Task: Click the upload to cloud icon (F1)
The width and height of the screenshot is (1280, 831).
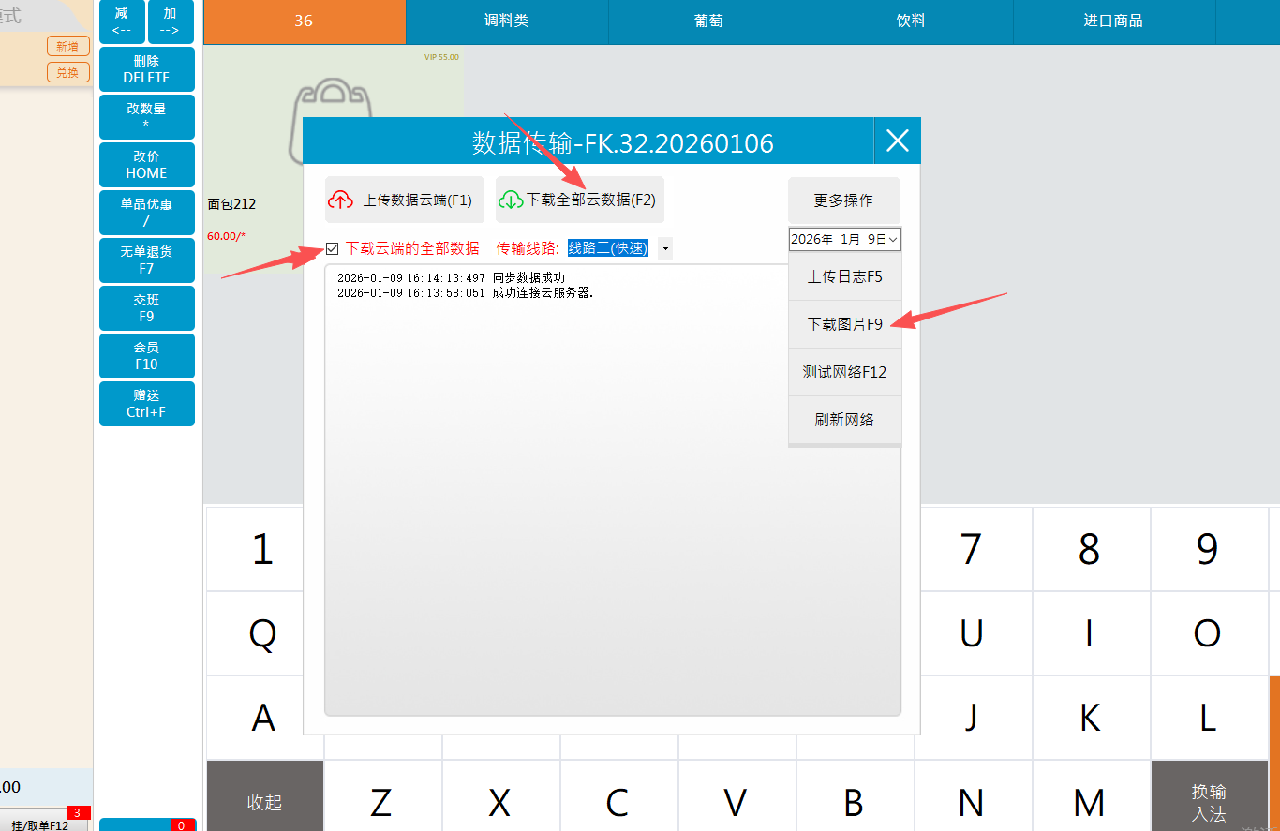Action: point(341,200)
